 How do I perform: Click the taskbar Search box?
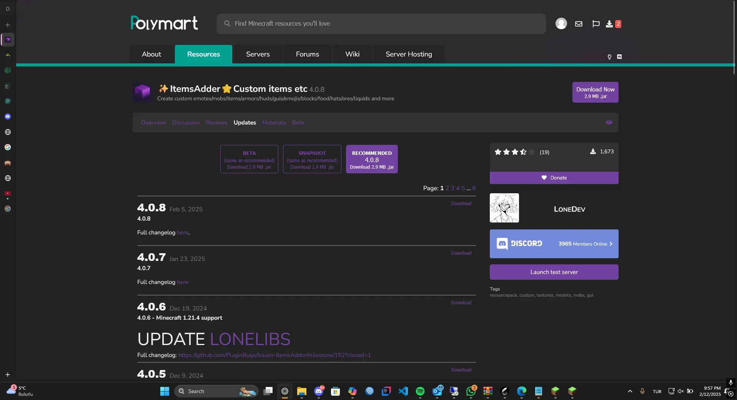[216, 391]
